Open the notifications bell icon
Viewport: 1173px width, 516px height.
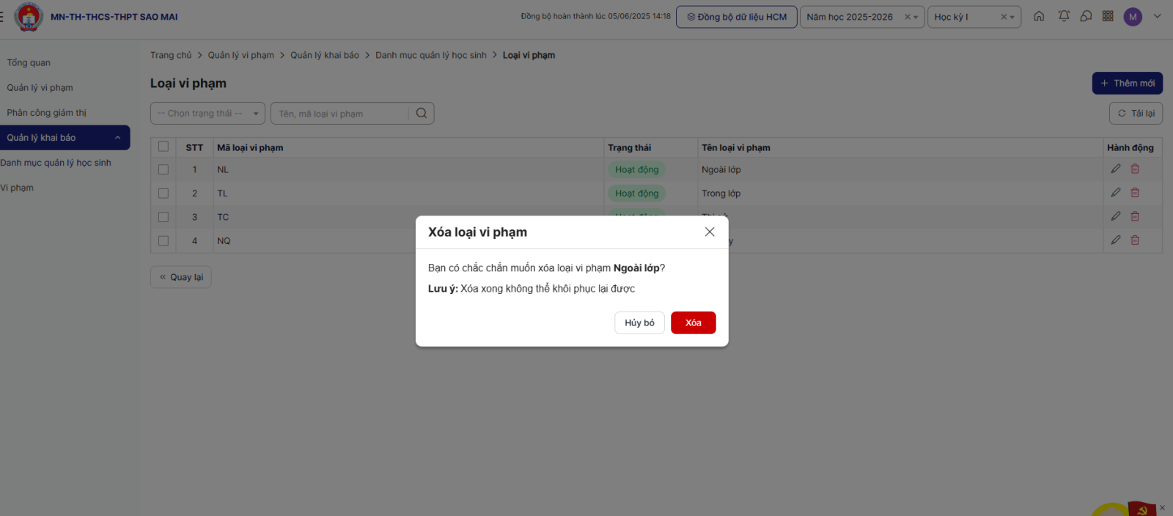(x=1064, y=16)
